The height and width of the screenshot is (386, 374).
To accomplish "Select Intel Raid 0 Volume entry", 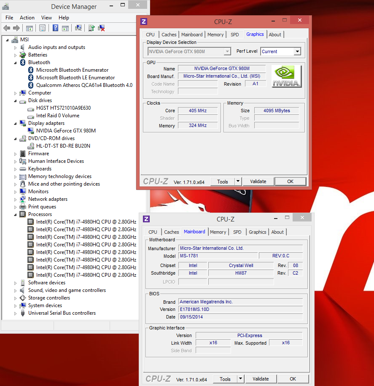I will tap(58, 116).
